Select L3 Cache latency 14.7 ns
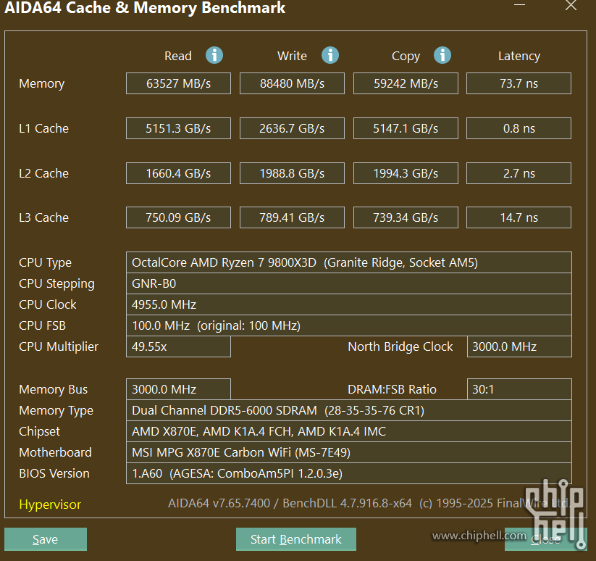 click(519, 217)
